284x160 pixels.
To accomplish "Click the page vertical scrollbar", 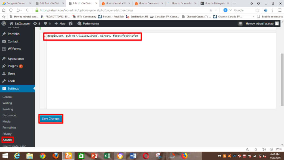I will tap(282, 80).
